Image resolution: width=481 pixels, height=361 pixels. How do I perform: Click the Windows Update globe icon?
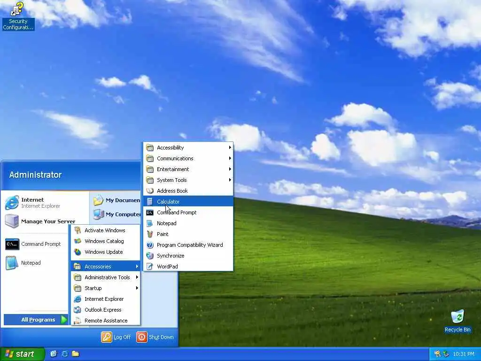pos(78,252)
